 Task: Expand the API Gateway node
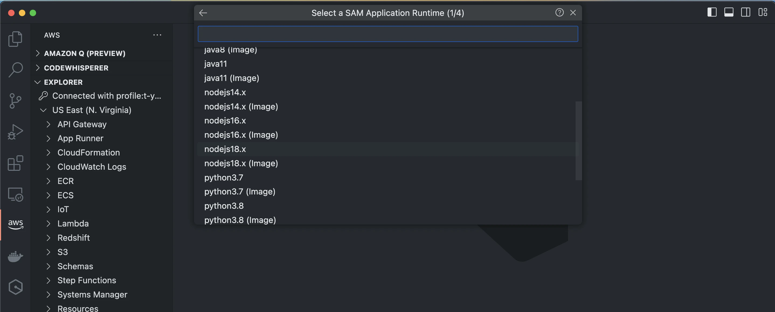[x=49, y=124]
